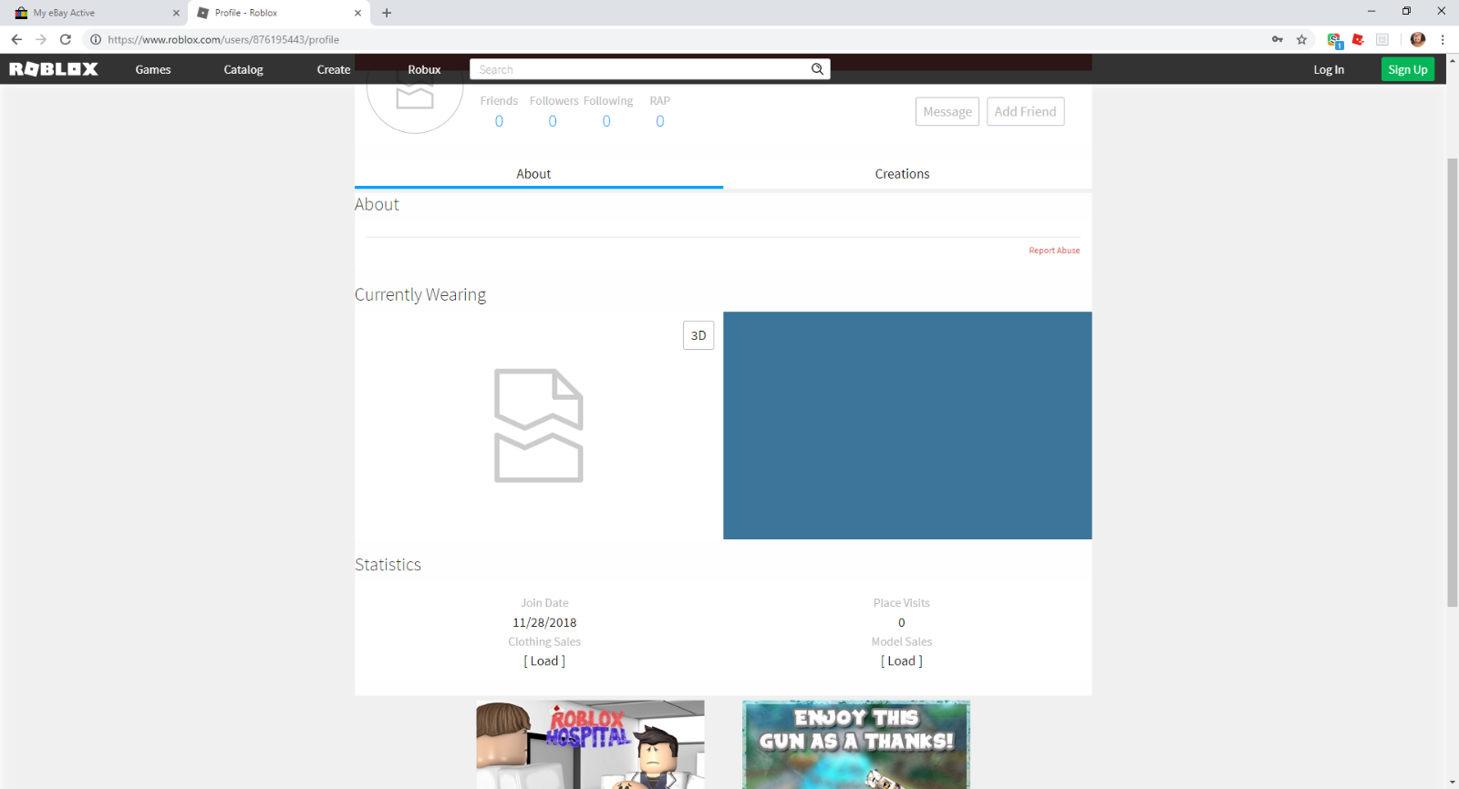Open the Robux menu item
The width and height of the screenshot is (1459, 789).
tap(424, 69)
